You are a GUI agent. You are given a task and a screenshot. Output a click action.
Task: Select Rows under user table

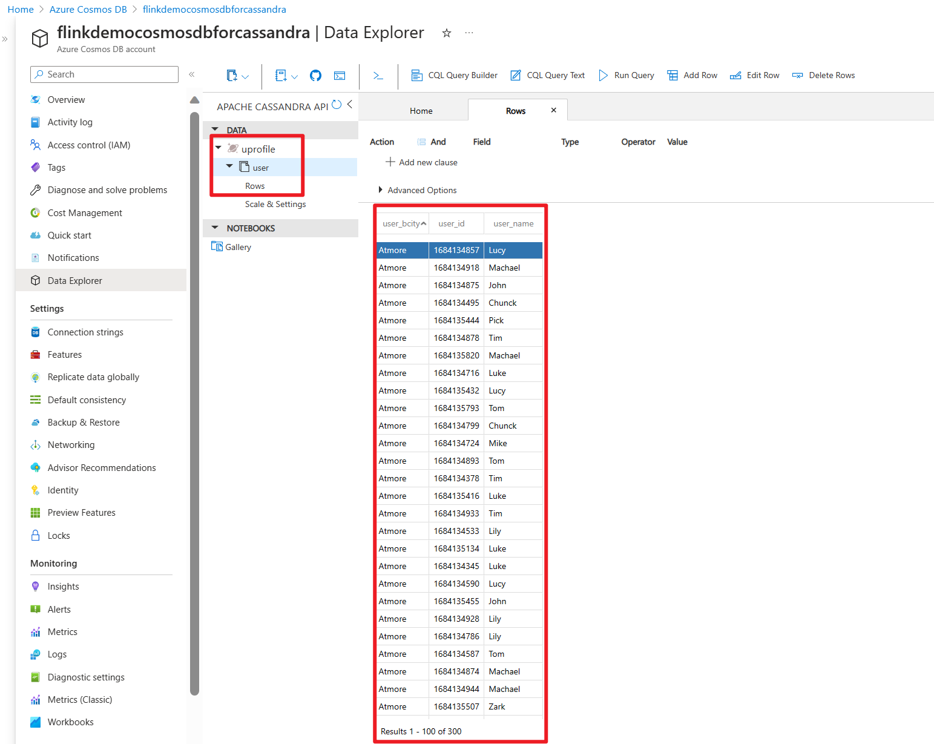[x=255, y=186]
